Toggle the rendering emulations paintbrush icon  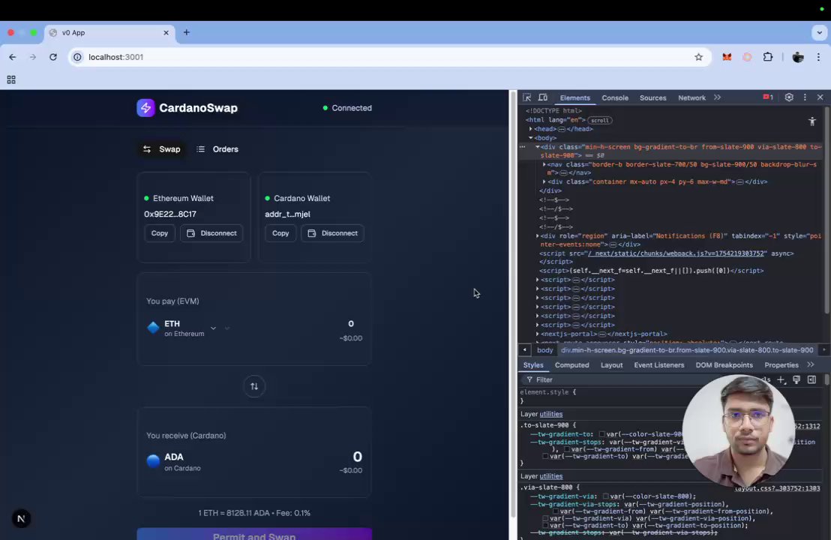pos(796,379)
